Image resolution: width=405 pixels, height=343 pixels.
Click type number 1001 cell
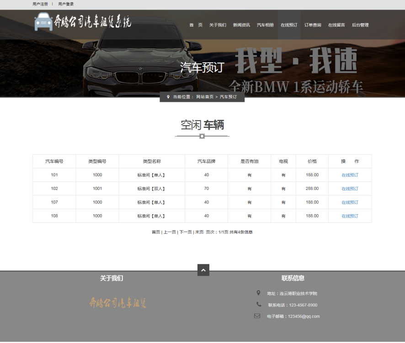click(x=97, y=189)
